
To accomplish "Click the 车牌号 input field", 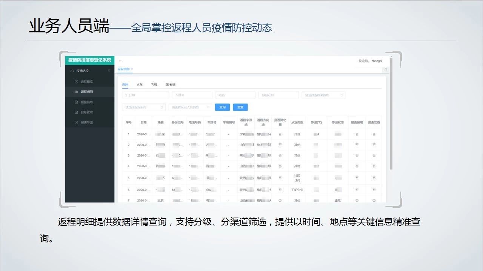I will pyautogui.click(x=192, y=95).
